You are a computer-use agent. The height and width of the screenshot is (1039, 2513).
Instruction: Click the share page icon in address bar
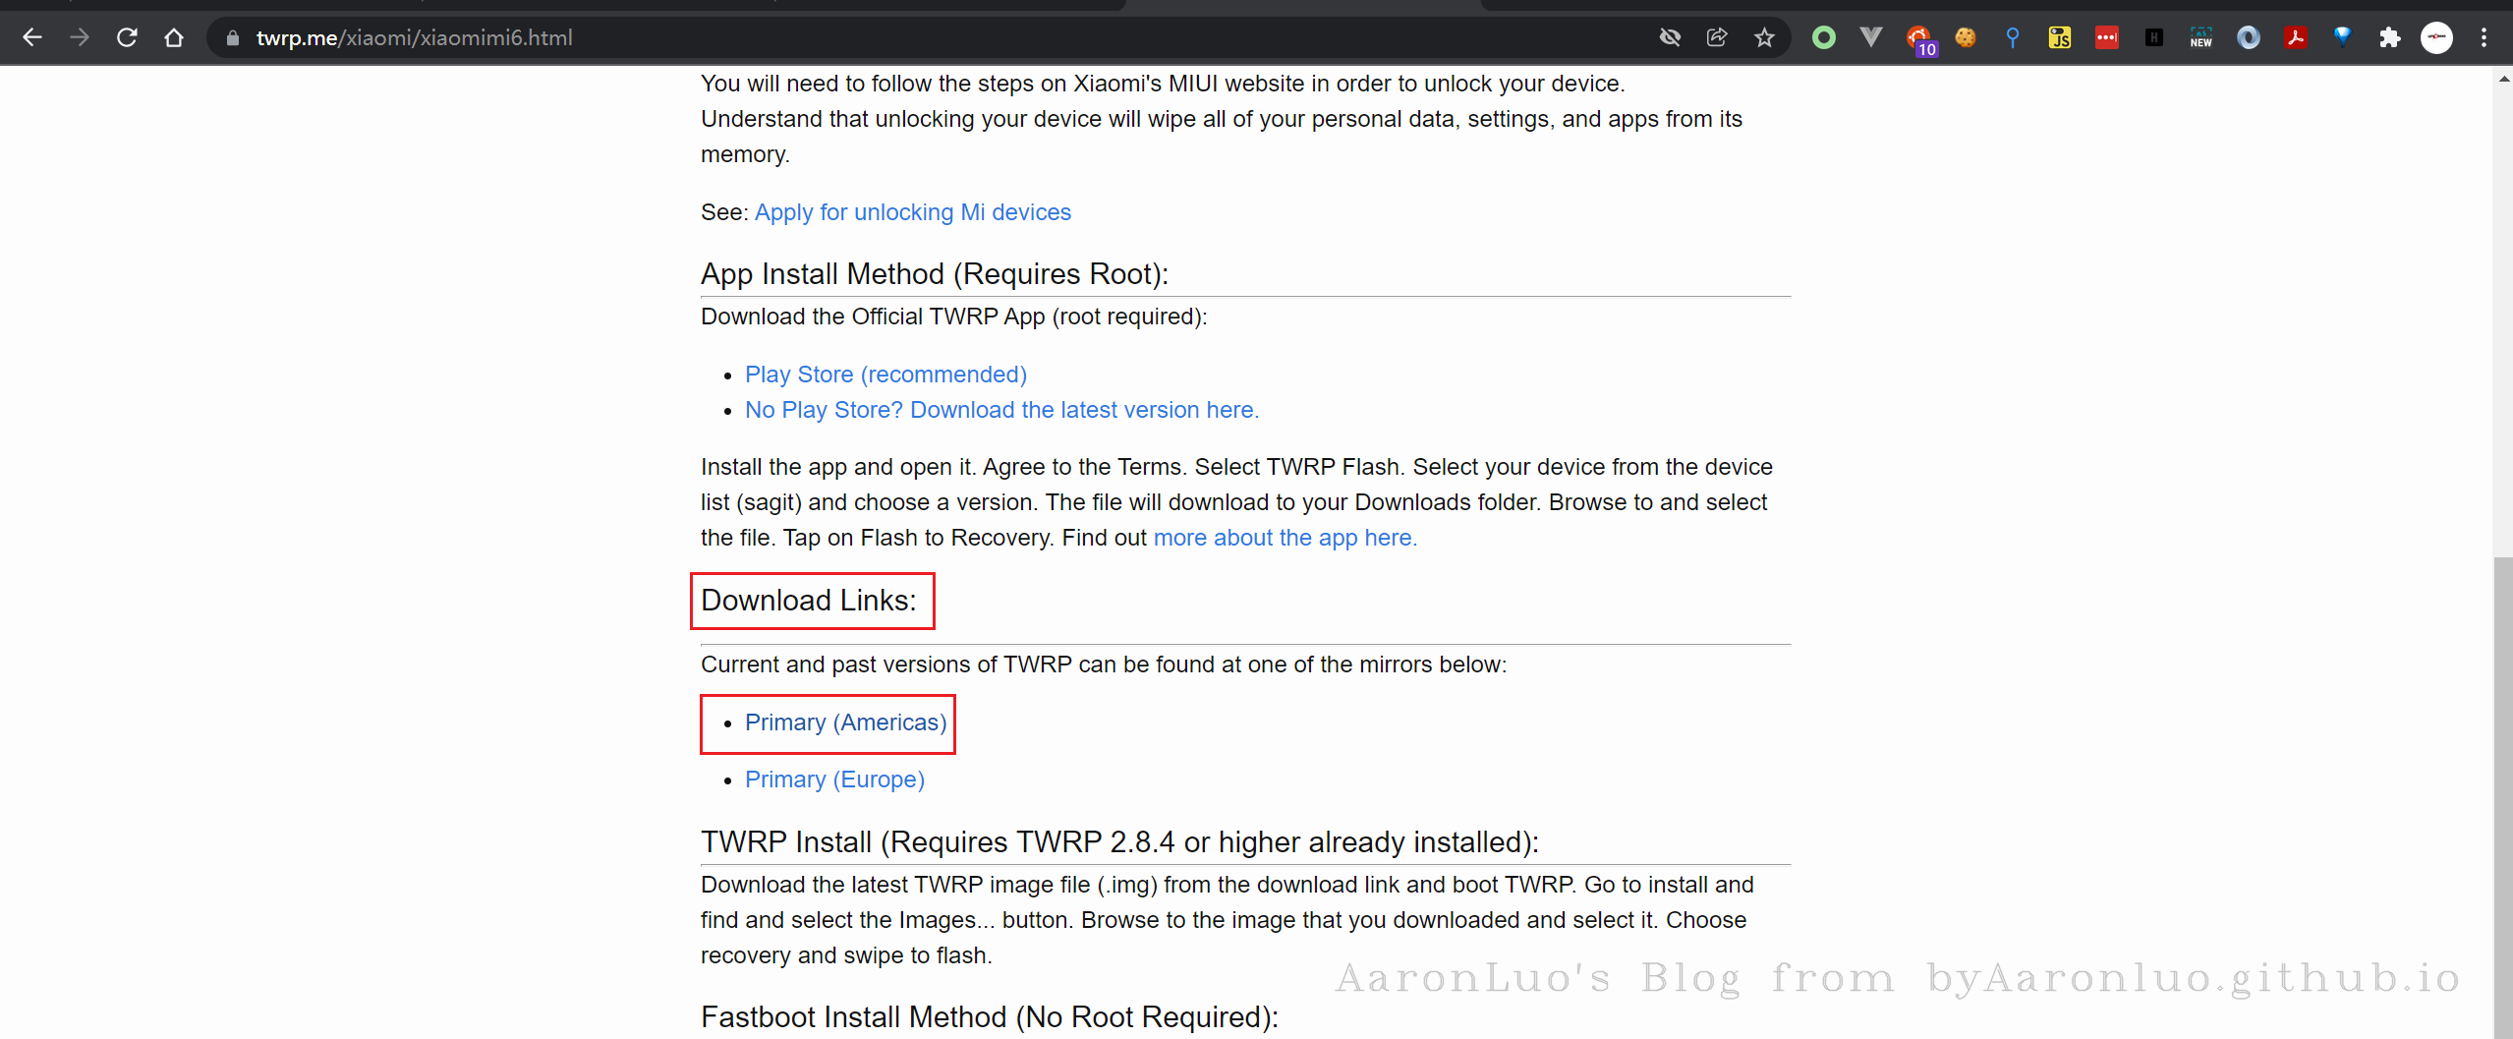coord(1717,38)
